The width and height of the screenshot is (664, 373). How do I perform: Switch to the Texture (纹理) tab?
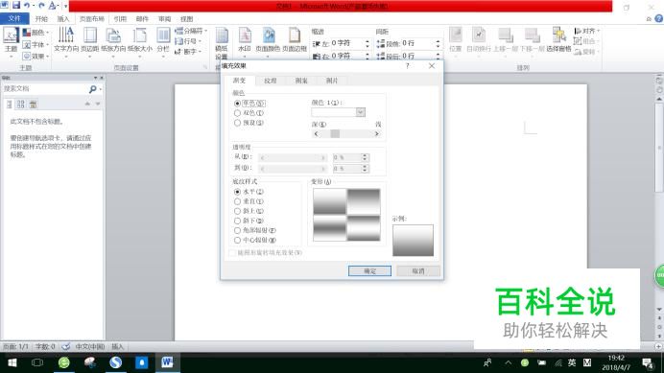pos(271,81)
